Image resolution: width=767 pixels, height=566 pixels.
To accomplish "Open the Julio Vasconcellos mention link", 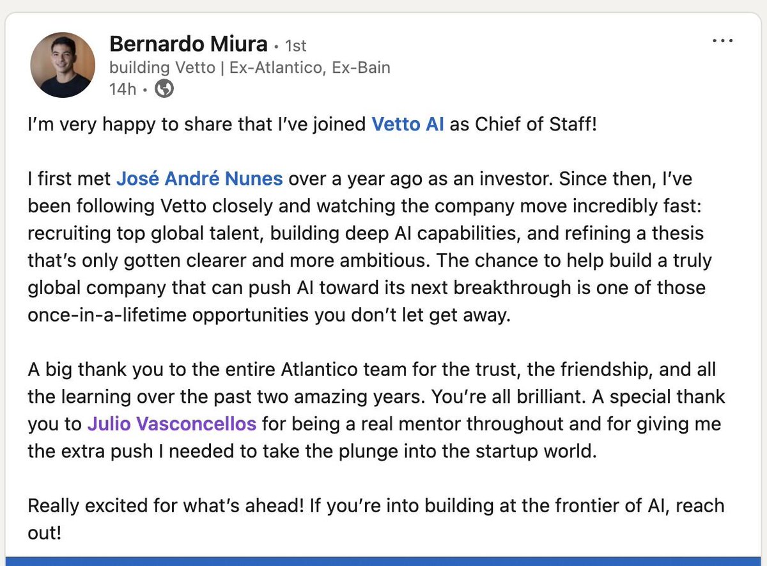I will 172,423.
